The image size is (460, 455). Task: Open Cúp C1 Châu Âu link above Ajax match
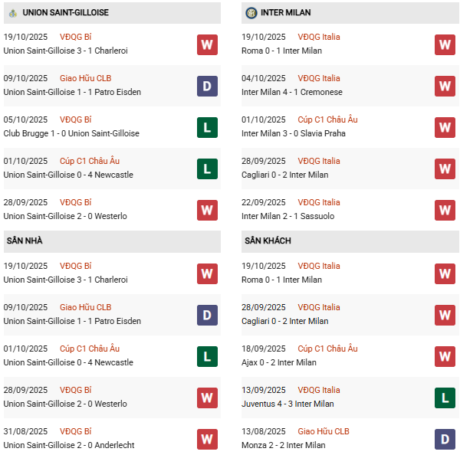click(x=327, y=349)
